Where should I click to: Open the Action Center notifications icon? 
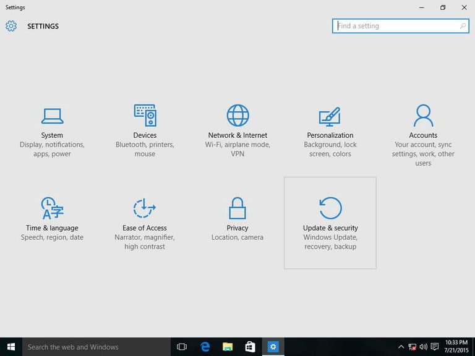pos(434,347)
